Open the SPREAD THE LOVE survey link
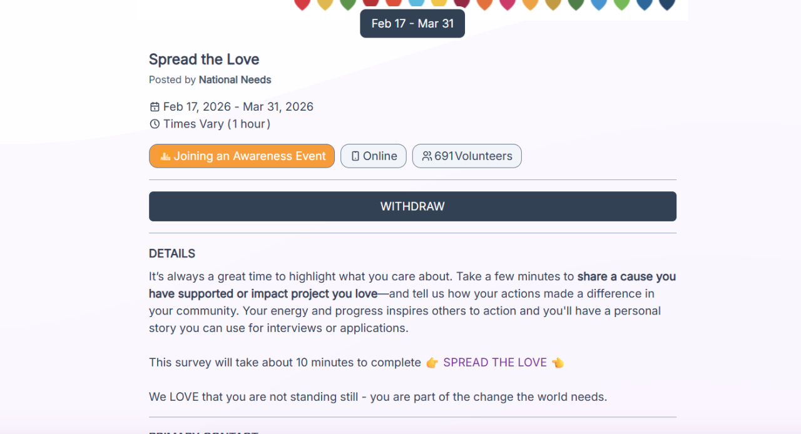Image resolution: width=801 pixels, height=434 pixels. point(495,363)
